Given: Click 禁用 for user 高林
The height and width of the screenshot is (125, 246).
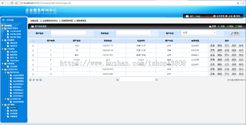Looking at the screenshot, I should pyautogui.click(x=227, y=55).
